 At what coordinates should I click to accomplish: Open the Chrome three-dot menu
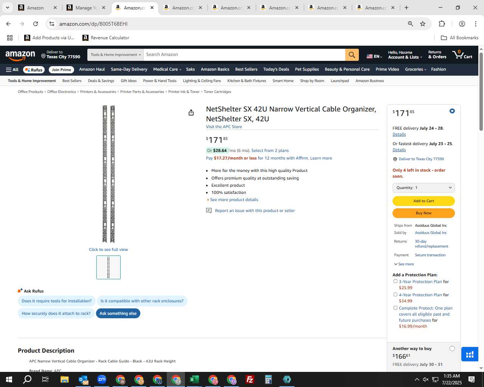click(x=475, y=24)
